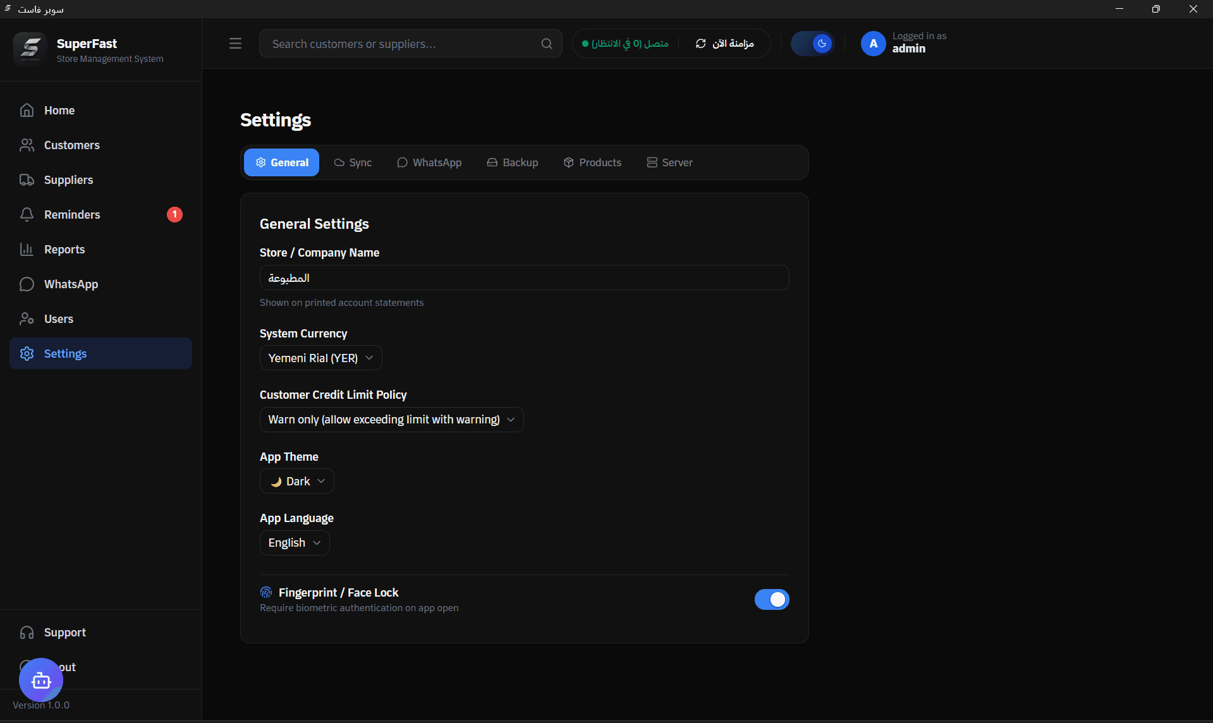Image resolution: width=1213 pixels, height=723 pixels.
Task: Select Settings in the sidebar
Action: 101,353
